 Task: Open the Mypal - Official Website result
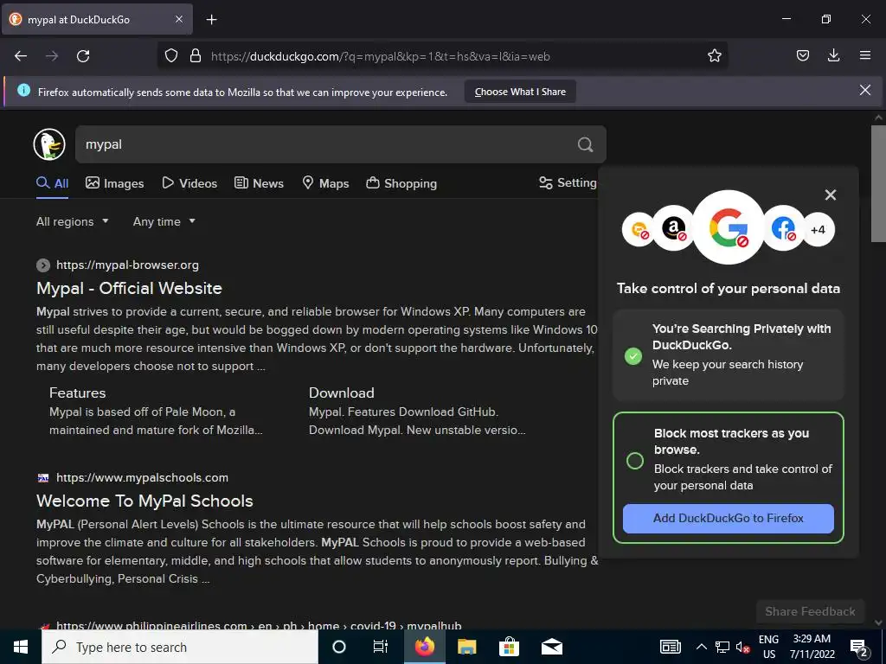pos(129,288)
